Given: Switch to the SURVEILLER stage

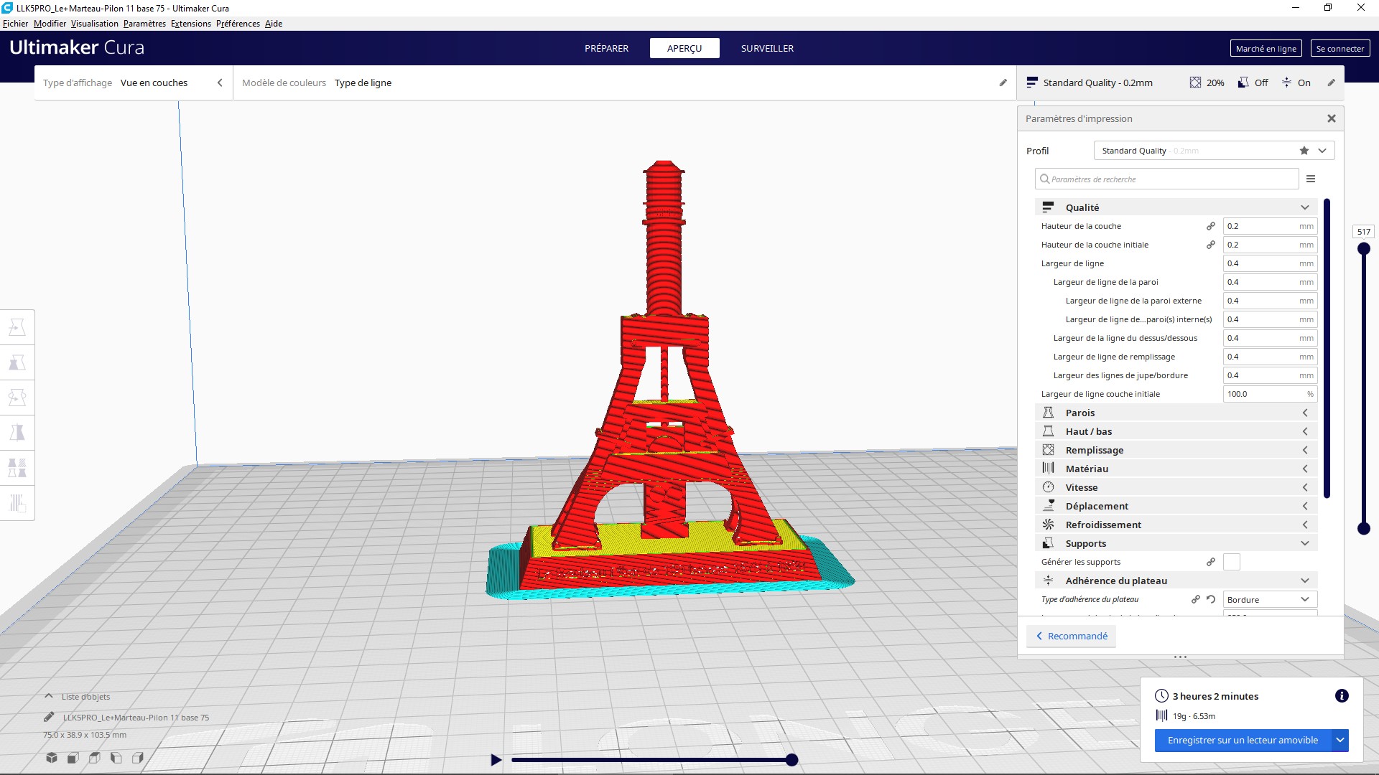Looking at the screenshot, I should point(767,48).
